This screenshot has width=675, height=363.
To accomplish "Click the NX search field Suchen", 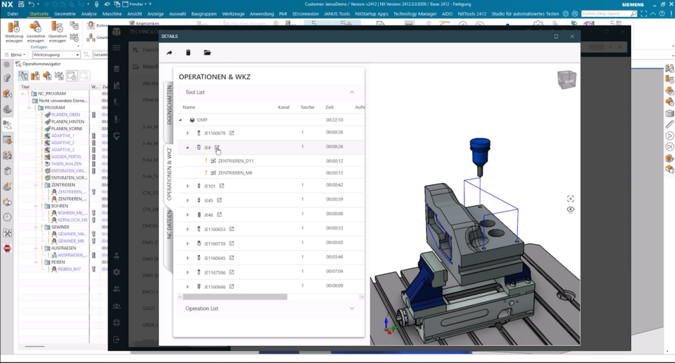I will 609,13.
